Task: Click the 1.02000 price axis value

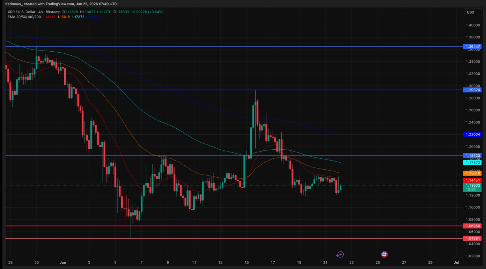Action: point(472,256)
